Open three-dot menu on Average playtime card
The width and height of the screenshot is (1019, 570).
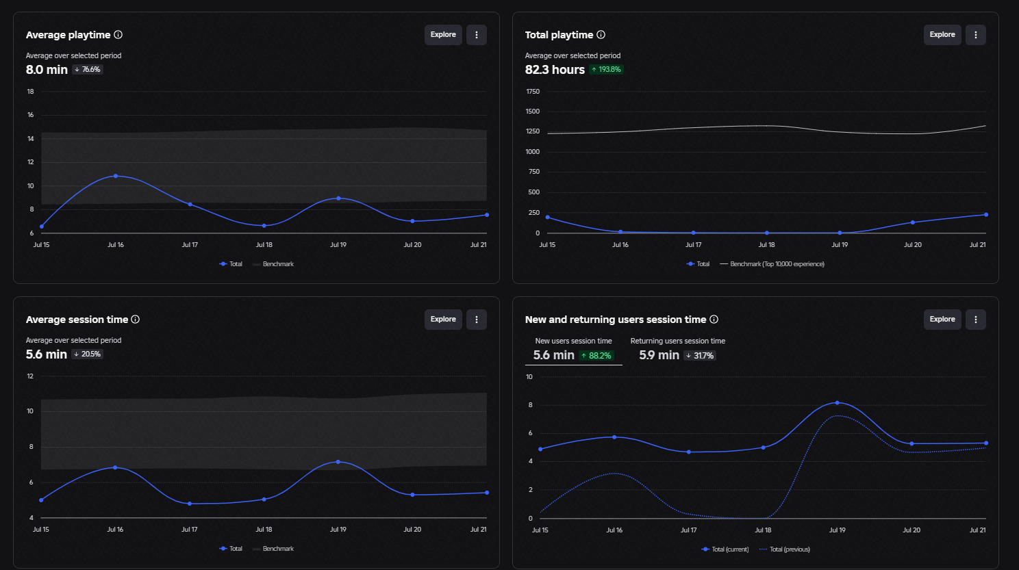pos(477,35)
